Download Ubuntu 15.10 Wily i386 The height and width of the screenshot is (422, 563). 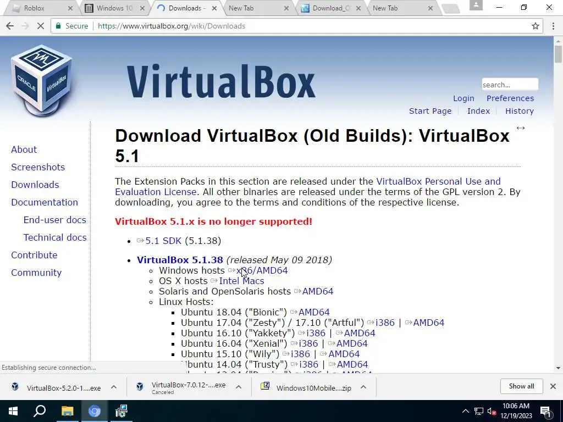301,354
